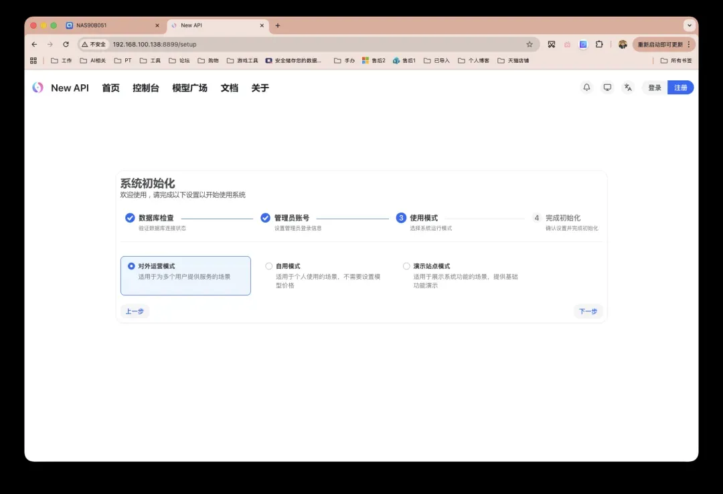The height and width of the screenshot is (494, 723).
Task: Click the New API logo
Action: 38,88
